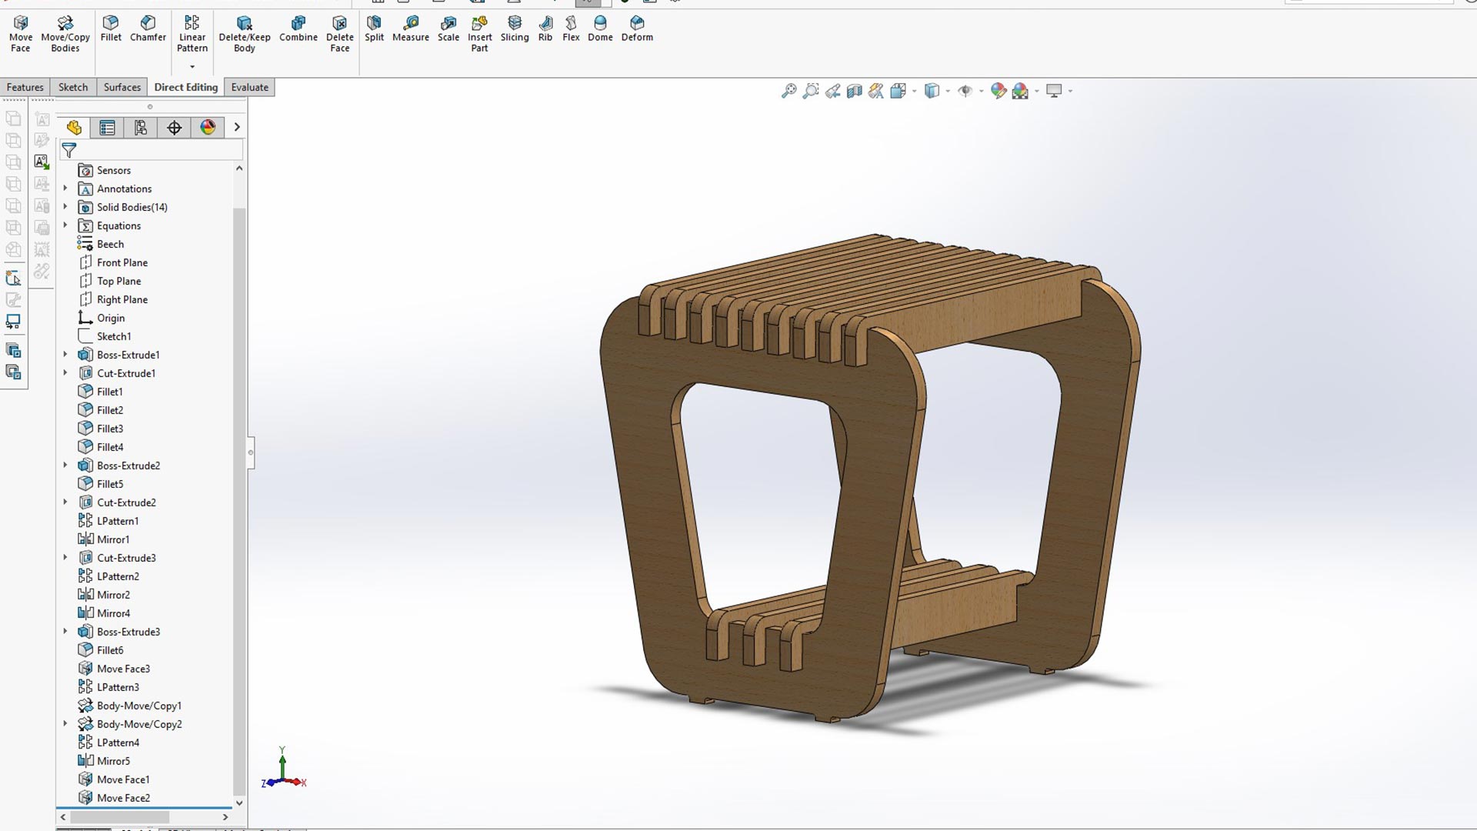
Task: Click feature tree scroll down arrow
Action: click(239, 803)
